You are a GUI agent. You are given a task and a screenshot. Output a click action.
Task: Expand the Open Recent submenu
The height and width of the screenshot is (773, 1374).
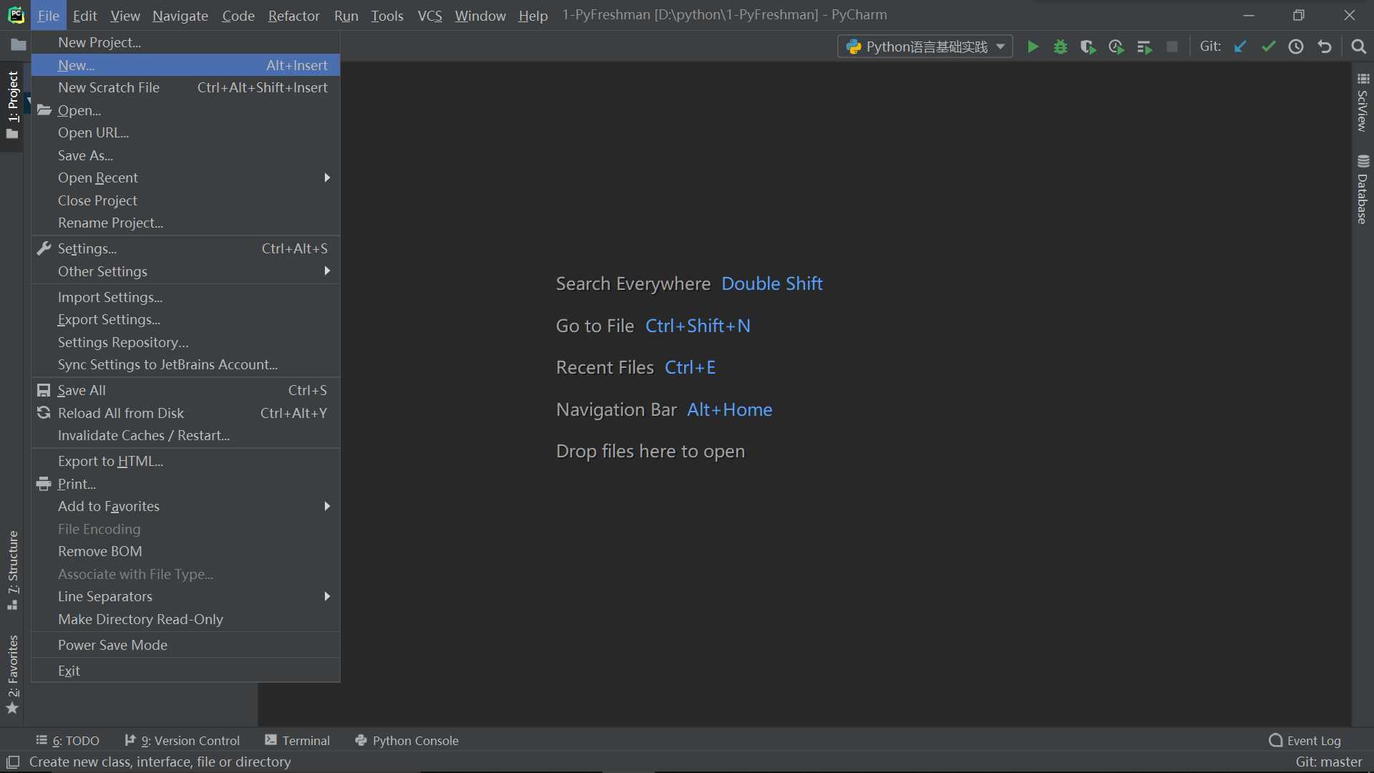point(185,178)
